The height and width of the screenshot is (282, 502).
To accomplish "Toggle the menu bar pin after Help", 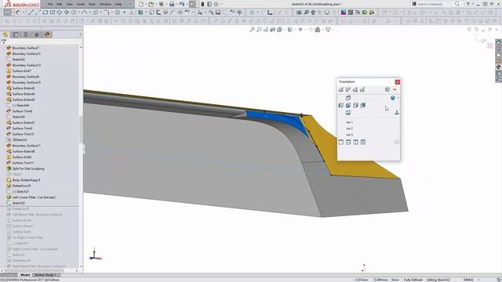I will 130,4.
